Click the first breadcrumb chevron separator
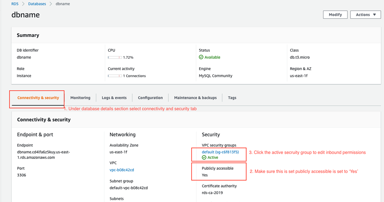Screen dimensions: 384x202 click(x=22, y=4)
